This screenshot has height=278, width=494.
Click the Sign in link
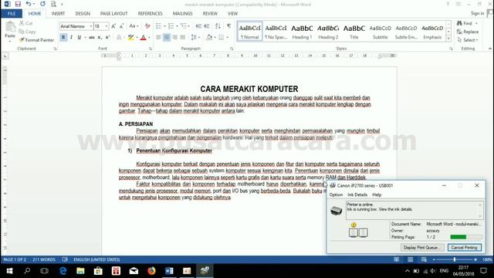477,13
